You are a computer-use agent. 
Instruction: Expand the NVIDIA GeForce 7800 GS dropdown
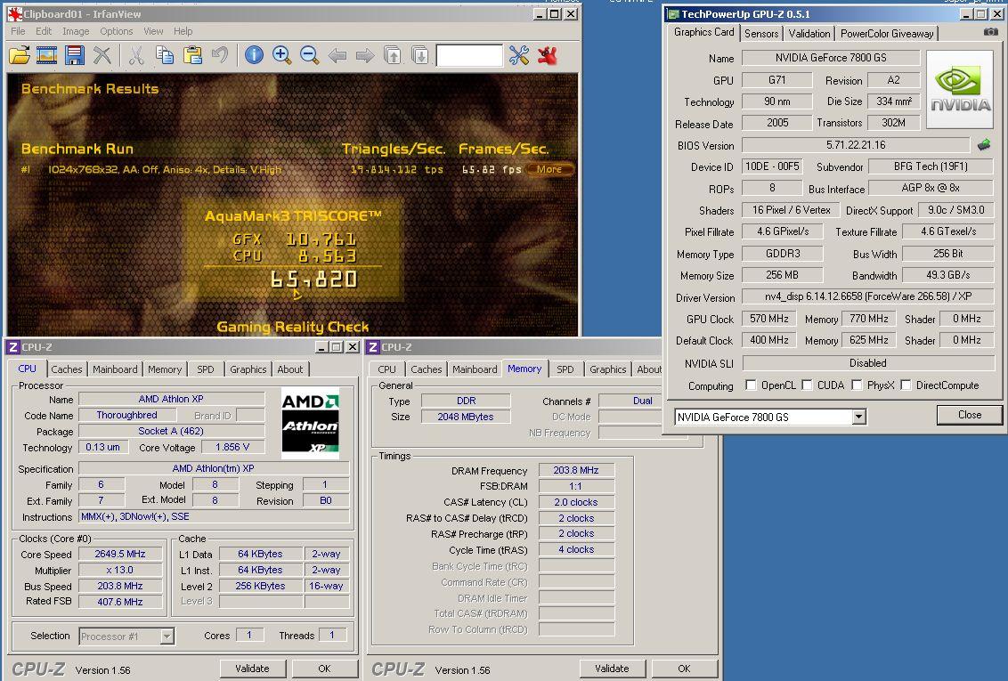(x=859, y=418)
